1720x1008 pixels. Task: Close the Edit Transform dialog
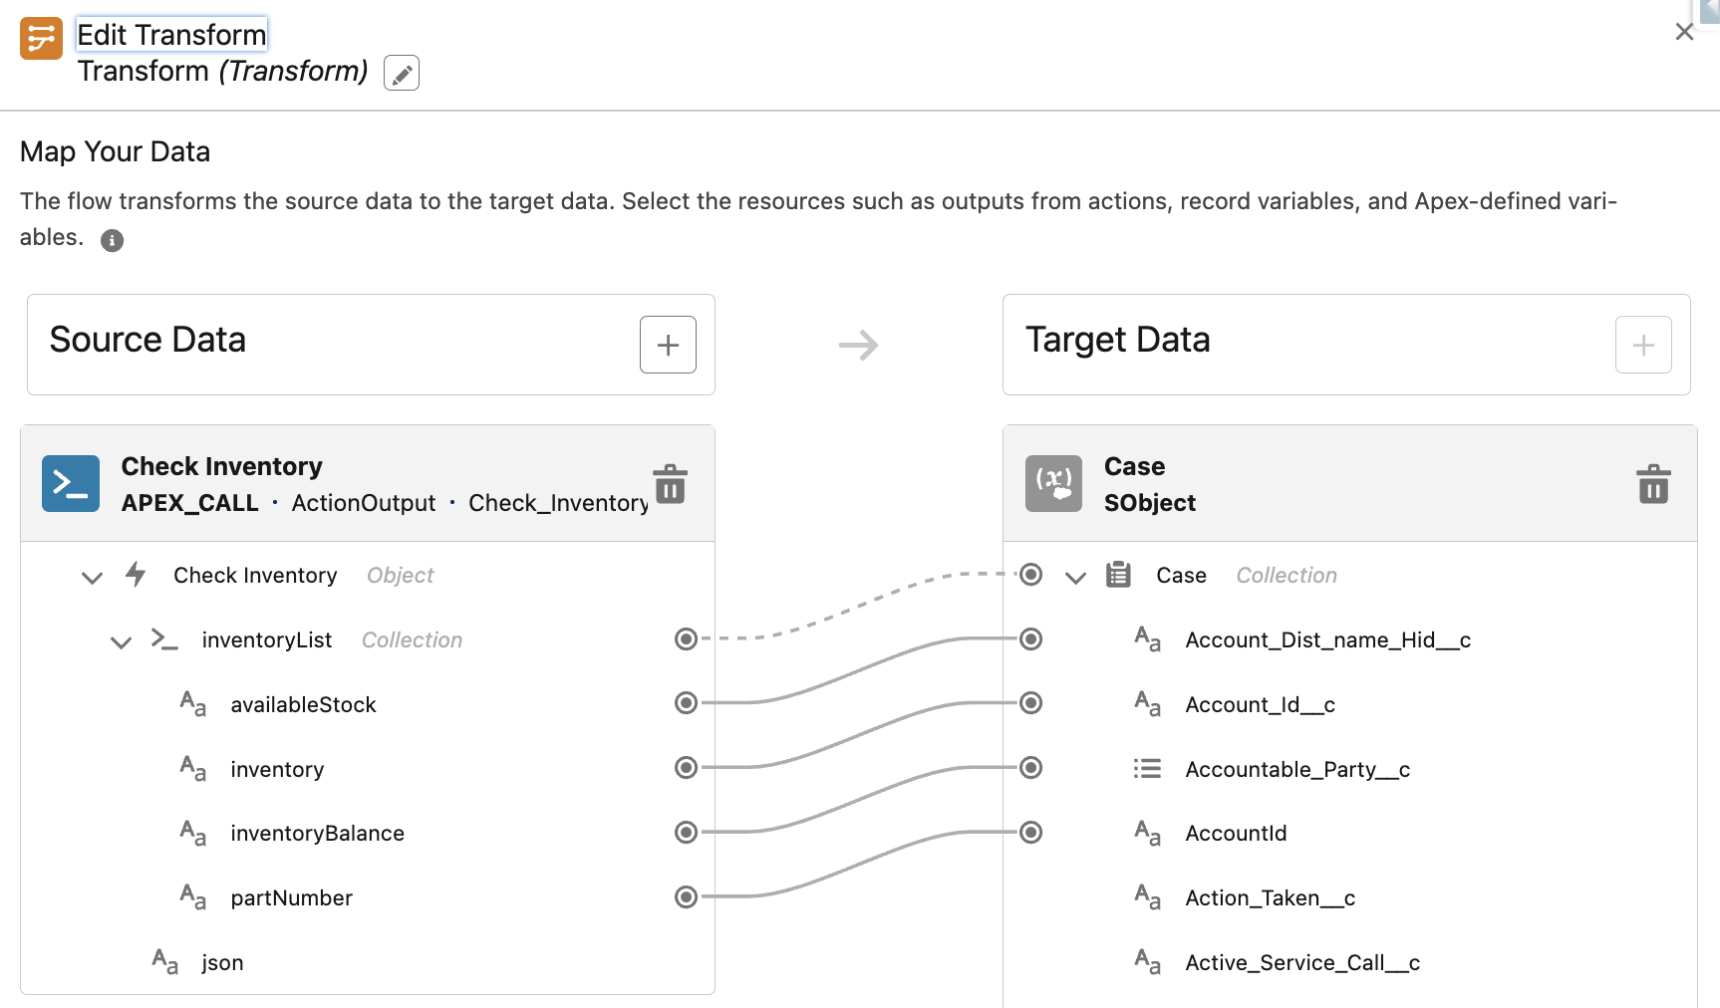[1684, 32]
